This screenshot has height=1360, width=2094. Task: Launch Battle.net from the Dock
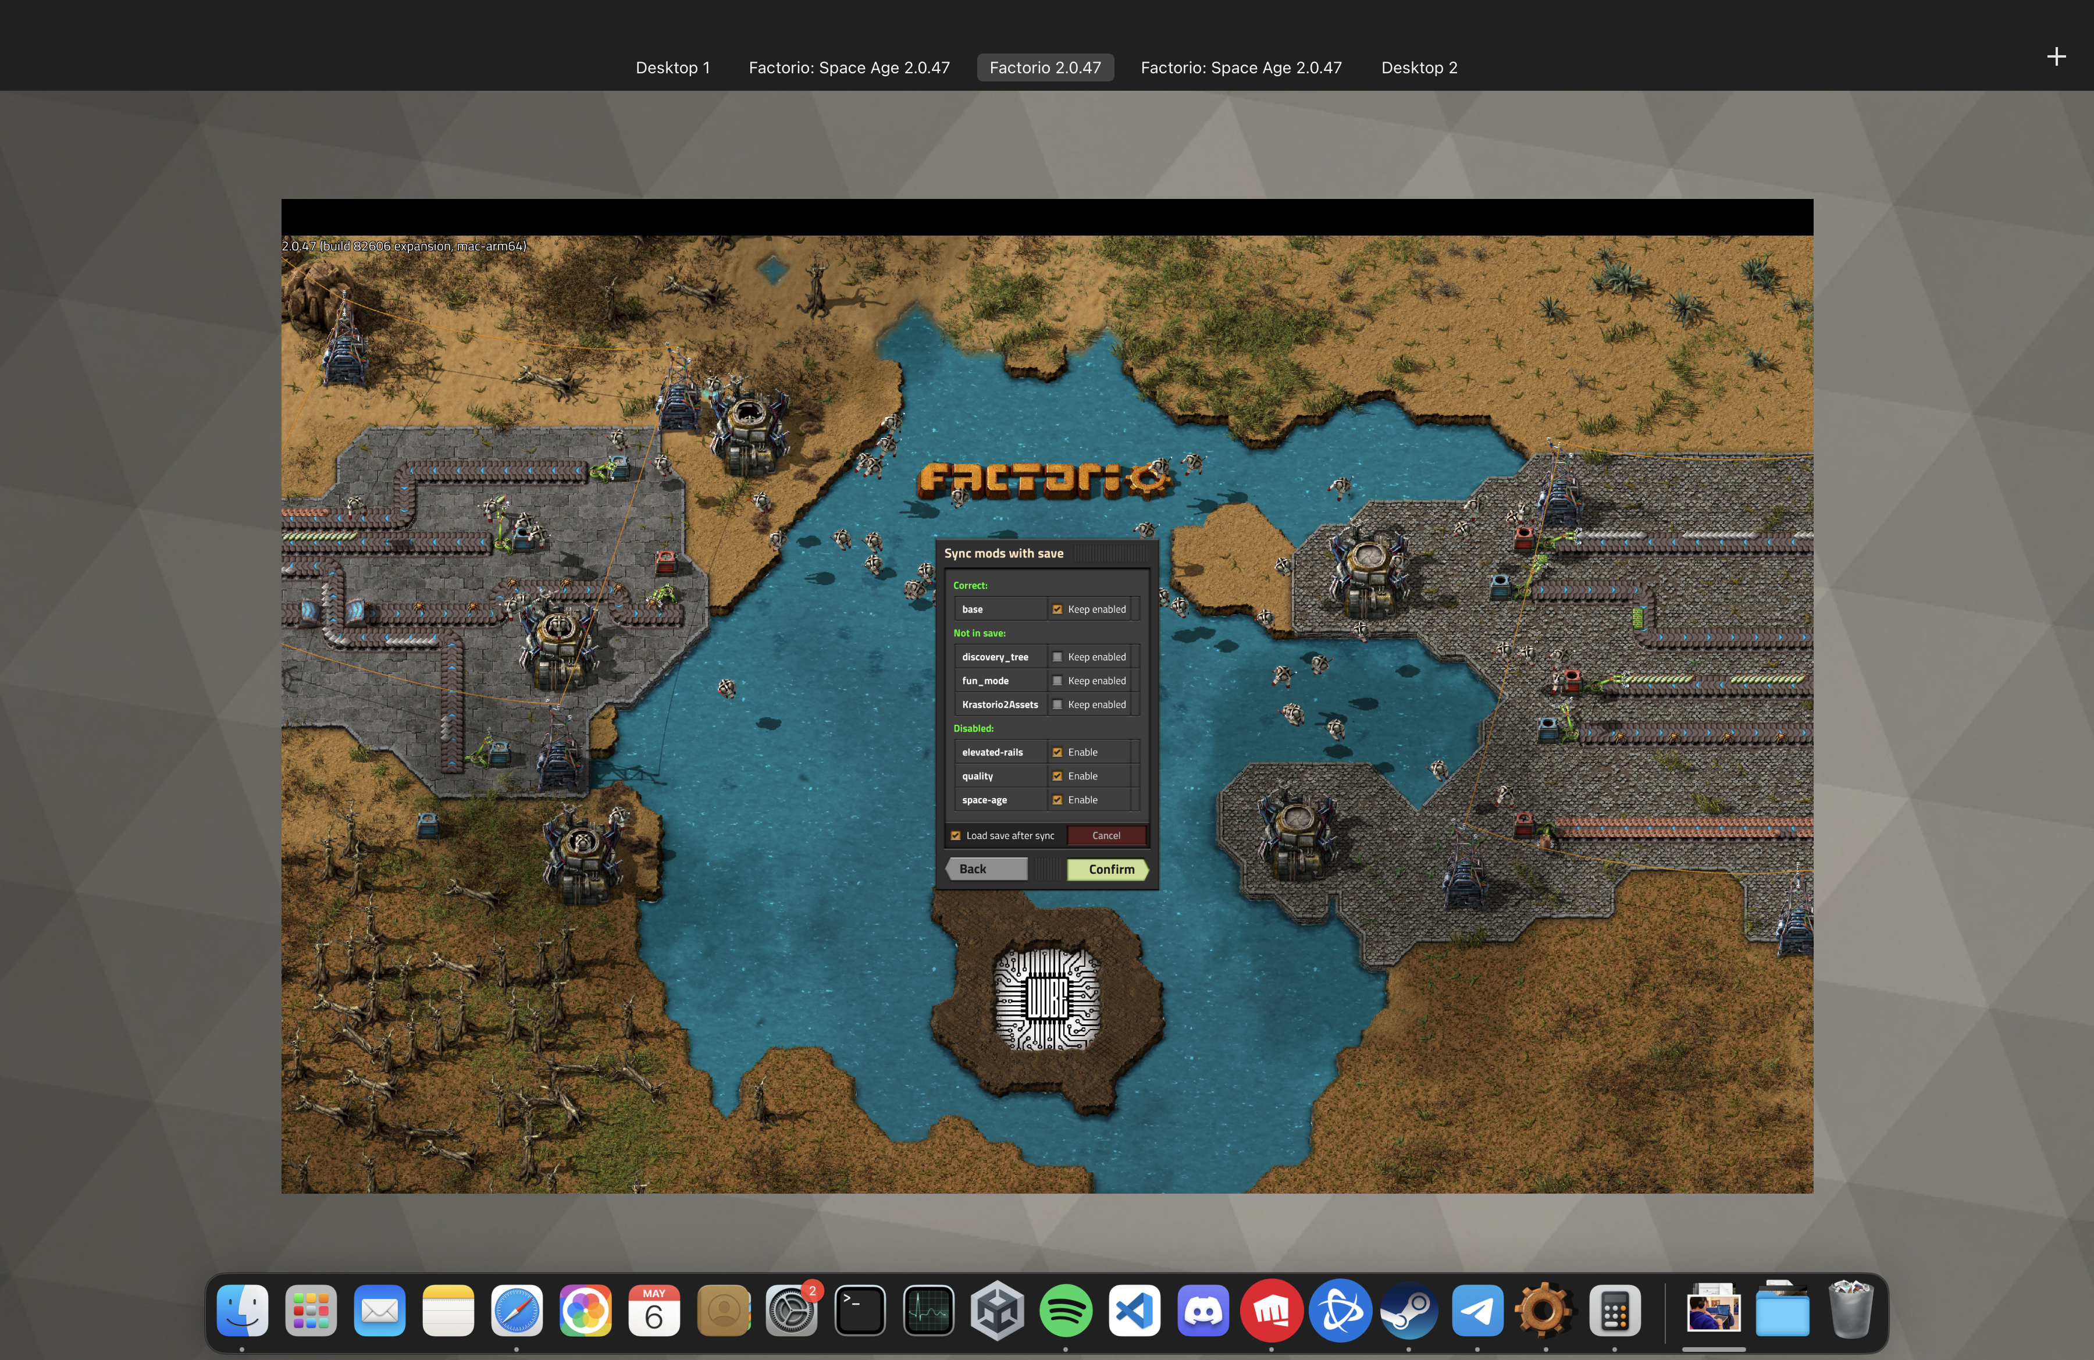coord(1340,1311)
